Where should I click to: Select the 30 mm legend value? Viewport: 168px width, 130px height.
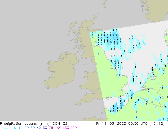pos(33,128)
